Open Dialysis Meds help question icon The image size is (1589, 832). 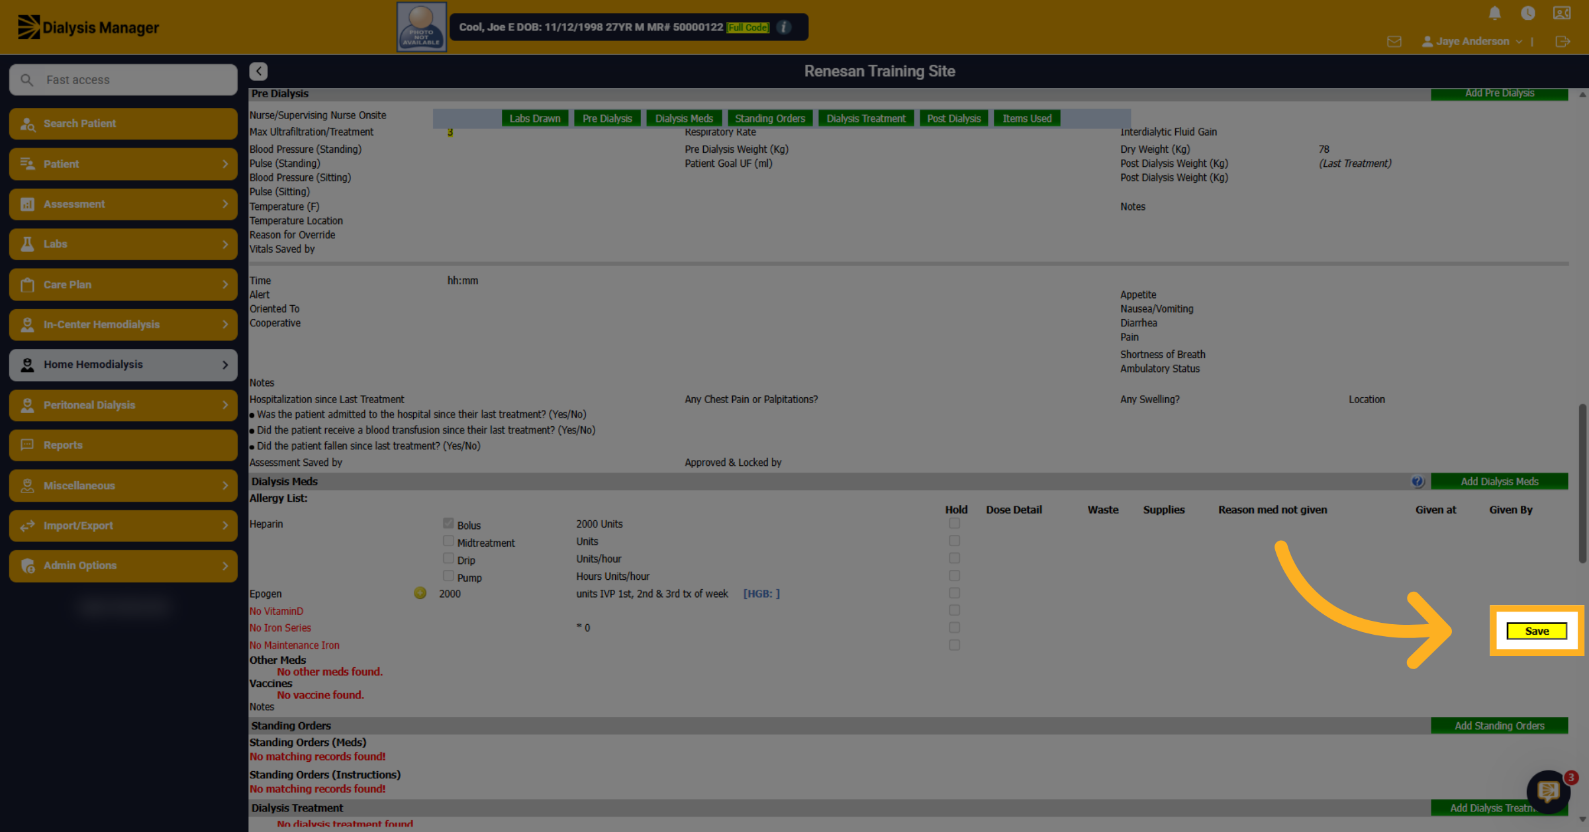click(x=1418, y=481)
